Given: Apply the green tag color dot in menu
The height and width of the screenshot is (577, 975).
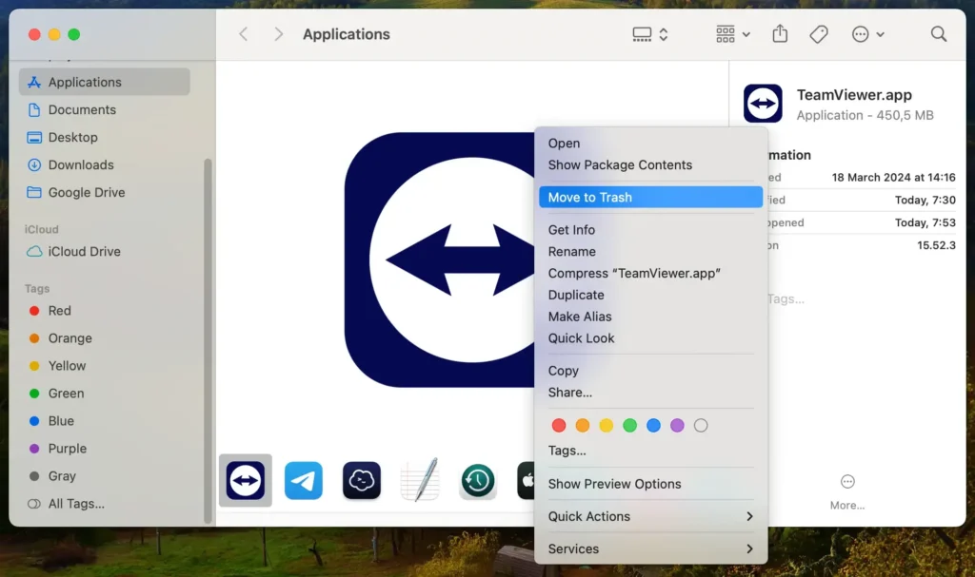Looking at the screenshot, I should pos(629,426).
